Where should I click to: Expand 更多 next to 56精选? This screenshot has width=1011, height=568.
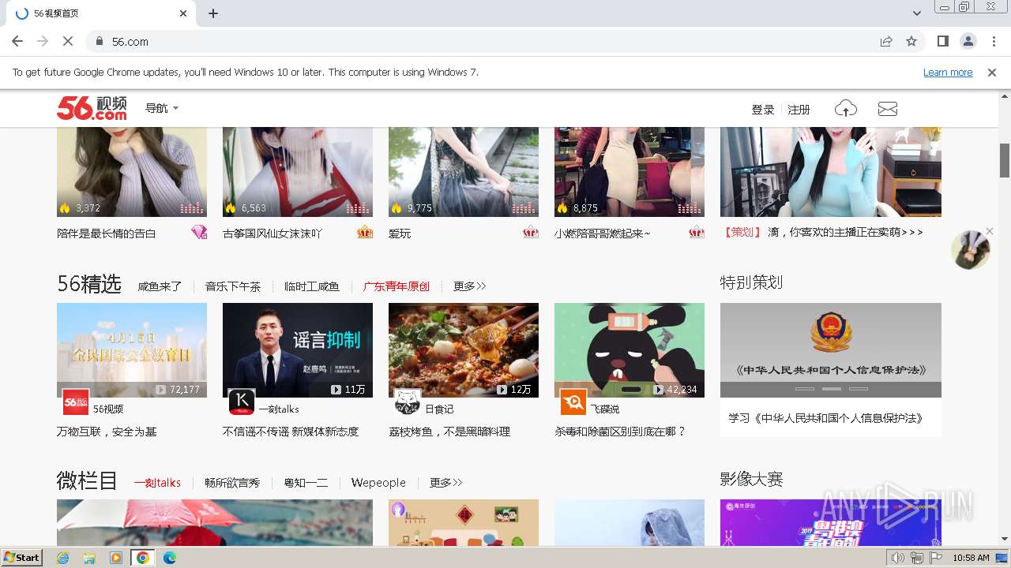(470, 286)
